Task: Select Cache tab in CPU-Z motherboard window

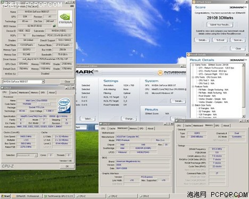Action: pyautogui.click(x=112, y=128)
